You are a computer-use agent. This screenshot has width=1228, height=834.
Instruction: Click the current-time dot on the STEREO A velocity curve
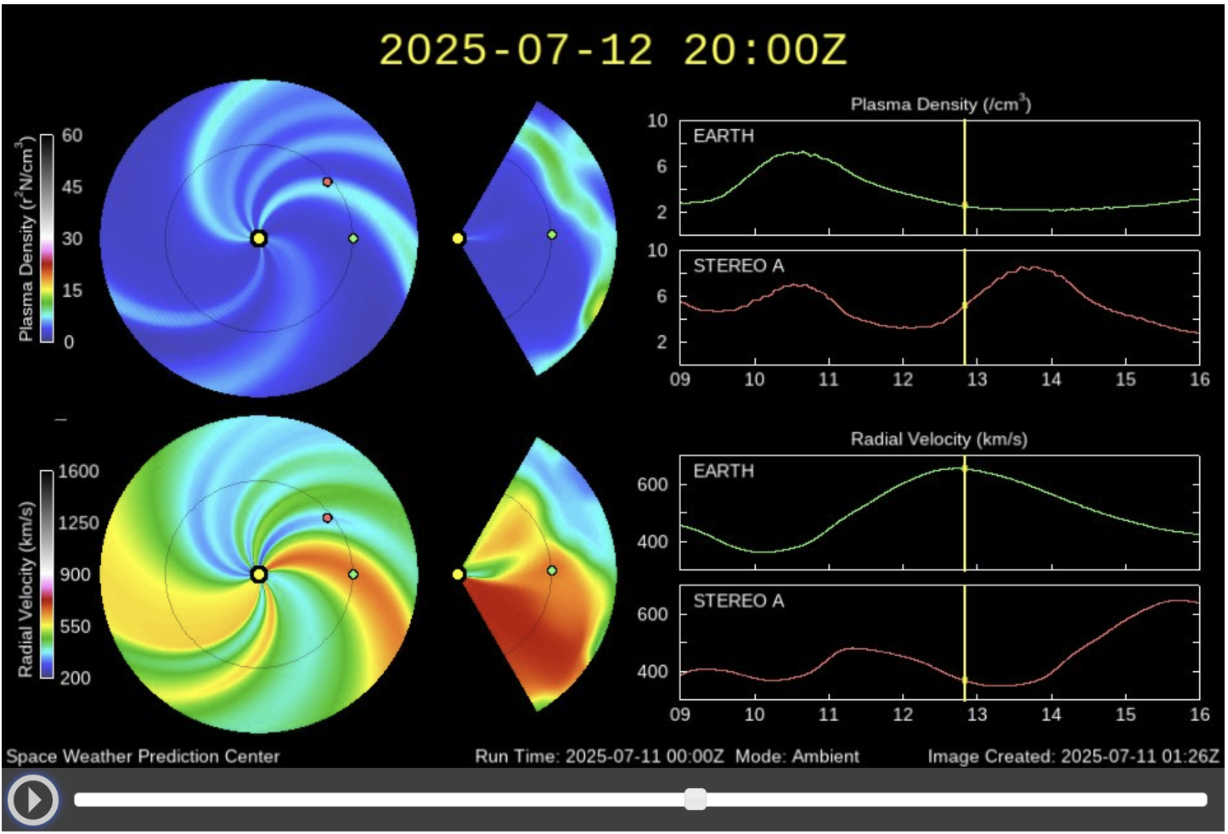[965, 680]
